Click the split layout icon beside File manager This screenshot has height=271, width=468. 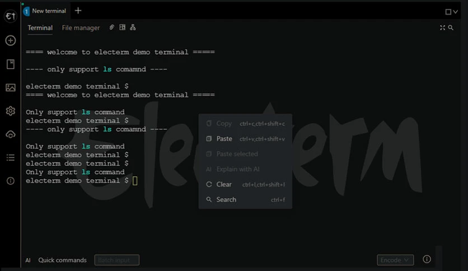tap(123, 27)
